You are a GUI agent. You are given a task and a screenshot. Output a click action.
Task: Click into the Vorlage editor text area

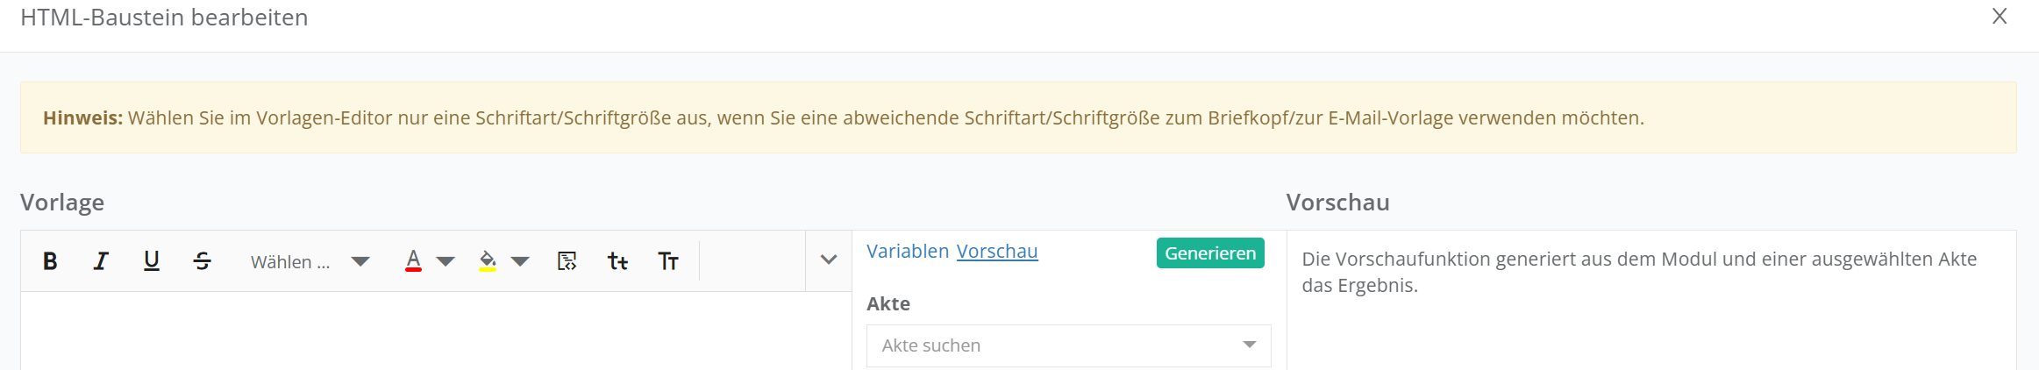click(x=436, y=331)
